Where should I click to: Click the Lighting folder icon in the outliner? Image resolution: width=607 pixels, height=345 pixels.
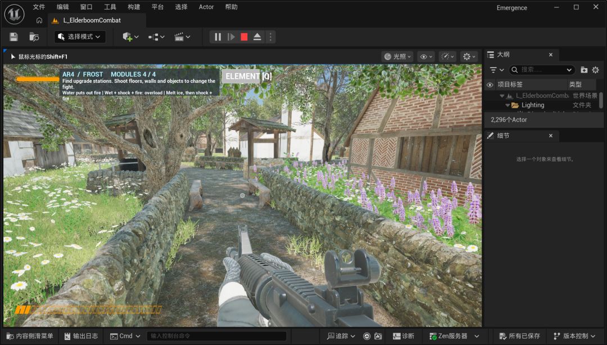click(515, 105)
